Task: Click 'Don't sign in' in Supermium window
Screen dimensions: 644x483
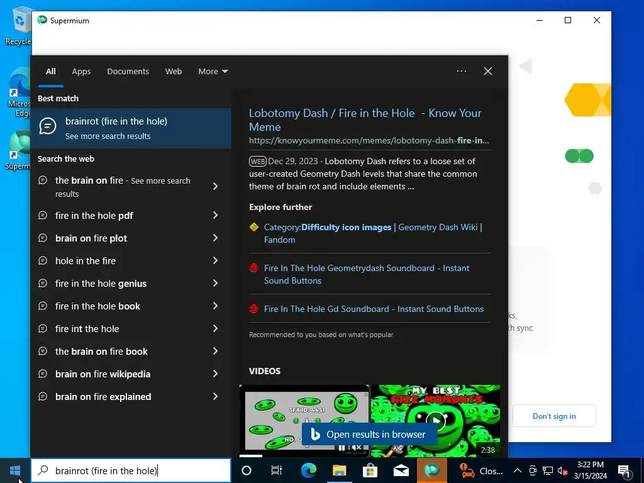Action: (x=554, y=416)
